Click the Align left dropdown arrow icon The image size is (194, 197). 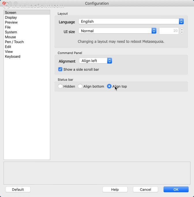(110, 61)
